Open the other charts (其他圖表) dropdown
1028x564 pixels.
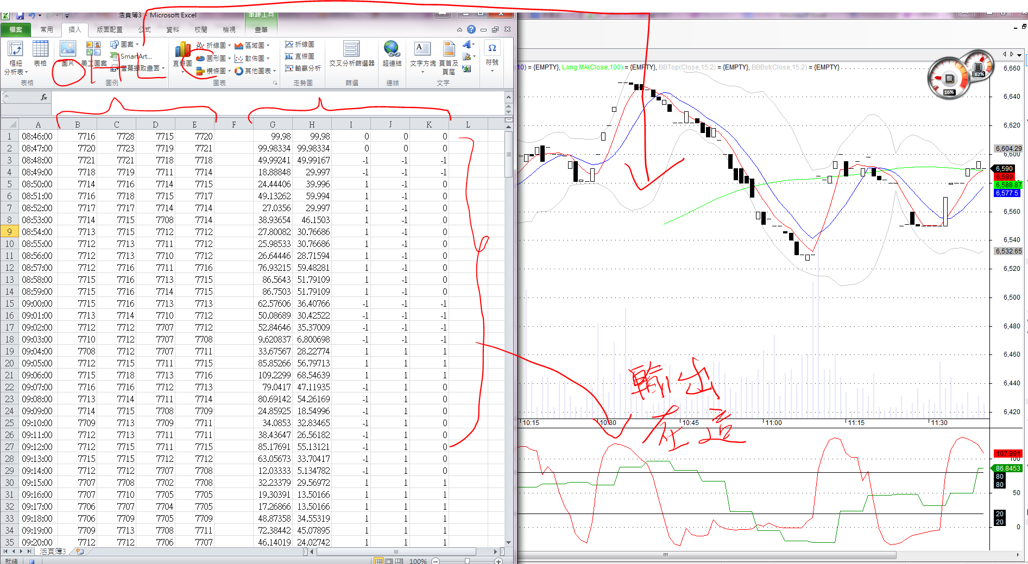[x=255, y=71]
